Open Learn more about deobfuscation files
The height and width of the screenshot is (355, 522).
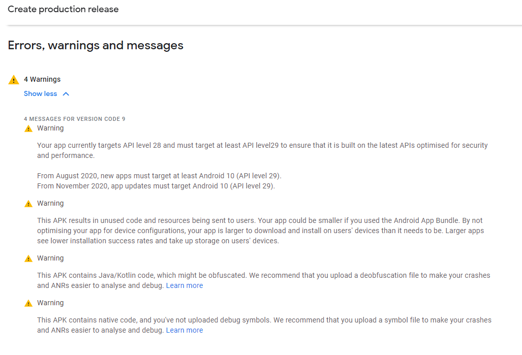tap(184, 285)
